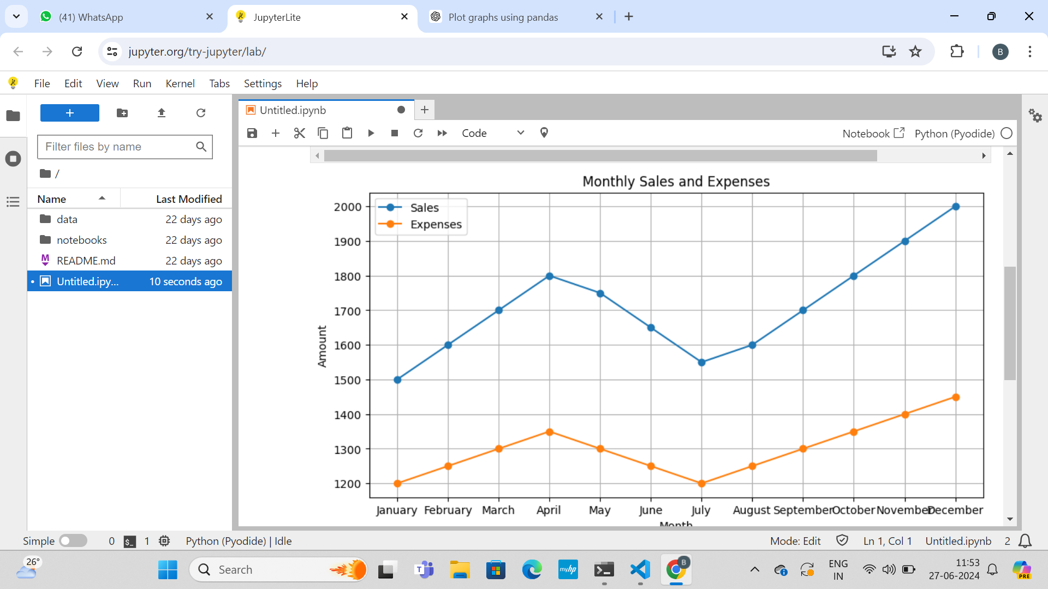Open the Code cell type dropdown
Image resolution: width=1048 pixels, height=589 pixels.
point(492,133)
